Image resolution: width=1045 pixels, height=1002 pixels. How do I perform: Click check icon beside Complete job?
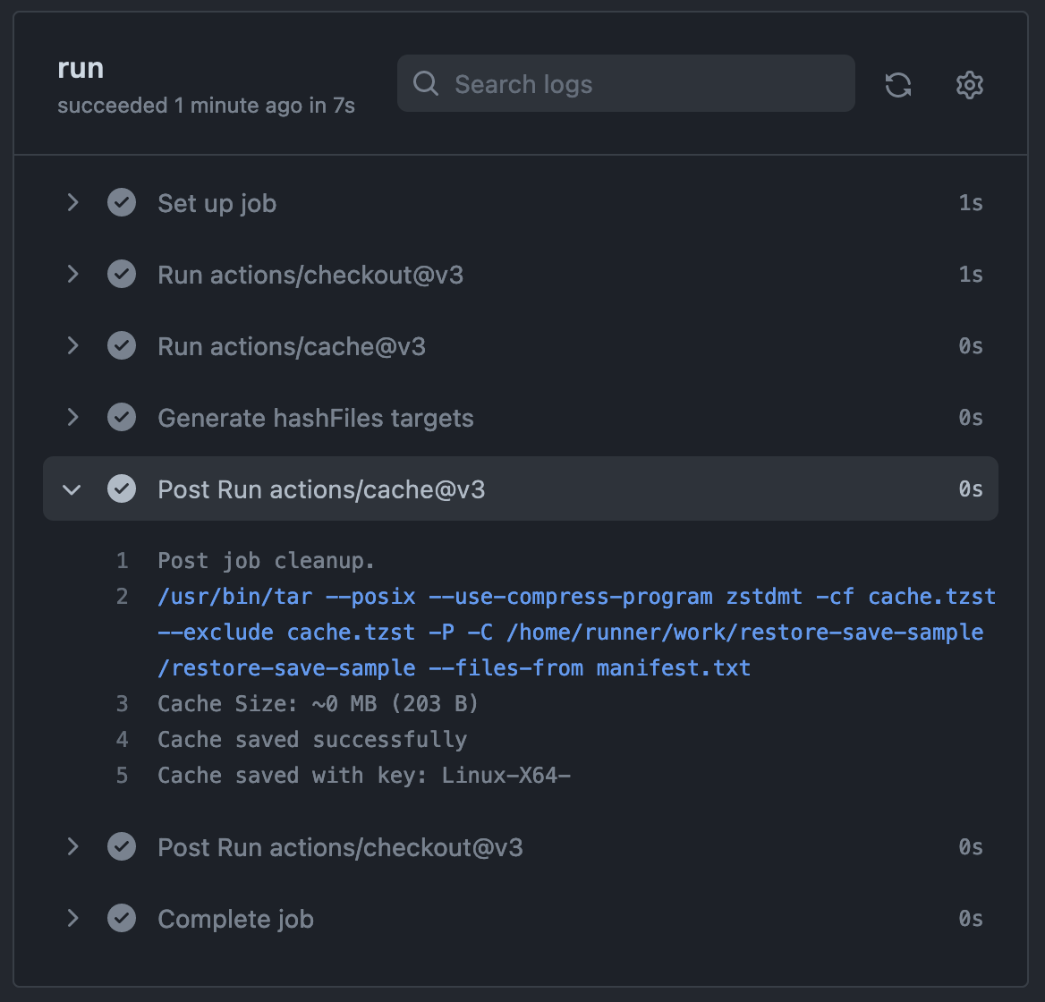pos(122,918)
